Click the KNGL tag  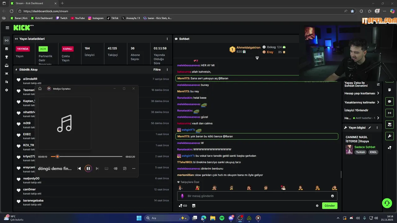[373, 152]
